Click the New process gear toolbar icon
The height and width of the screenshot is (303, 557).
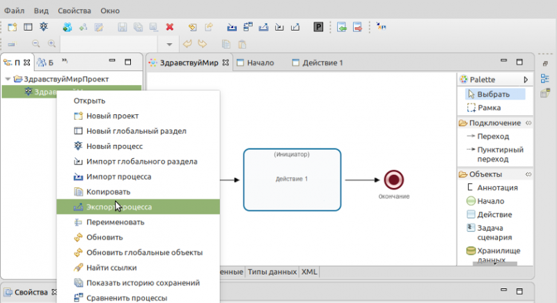(x=44, y=27)
